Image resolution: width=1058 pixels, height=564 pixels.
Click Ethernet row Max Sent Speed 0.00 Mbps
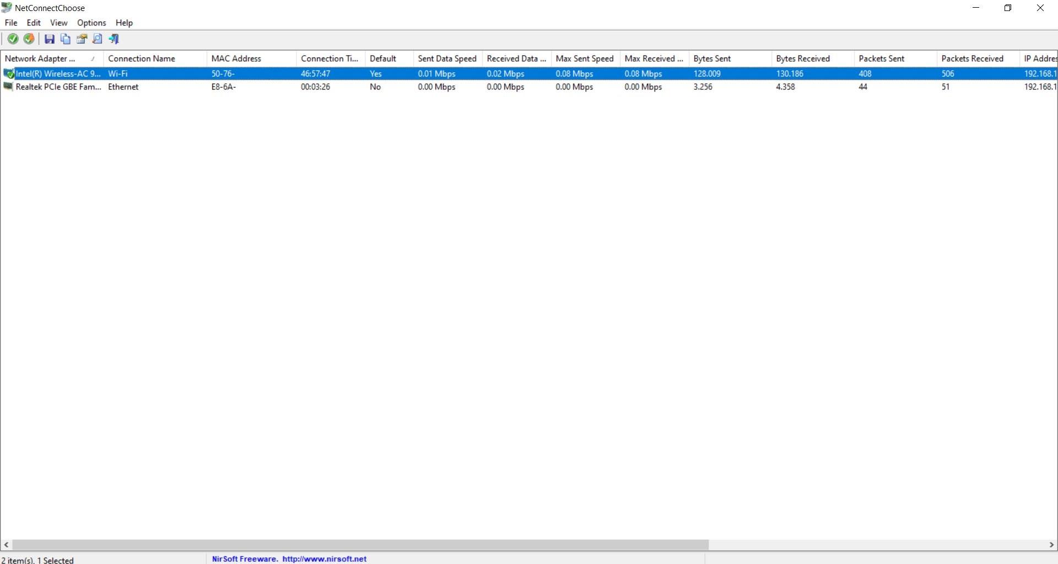pyautogui.click(x=575, y=87)
